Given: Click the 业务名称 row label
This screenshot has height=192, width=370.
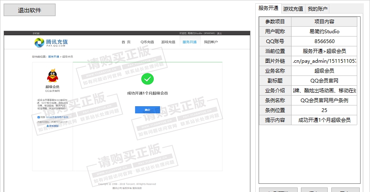Looking at the screenshot, I should [275, 71].
